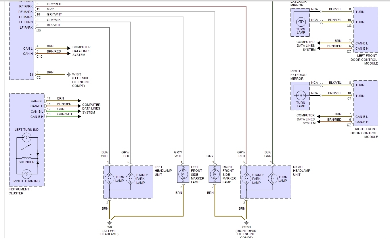Click the RF PARK pin label

click(26, 6)
